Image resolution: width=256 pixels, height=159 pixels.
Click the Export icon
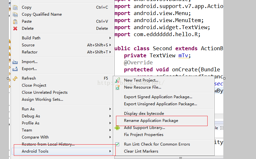[x=15, y=69]
